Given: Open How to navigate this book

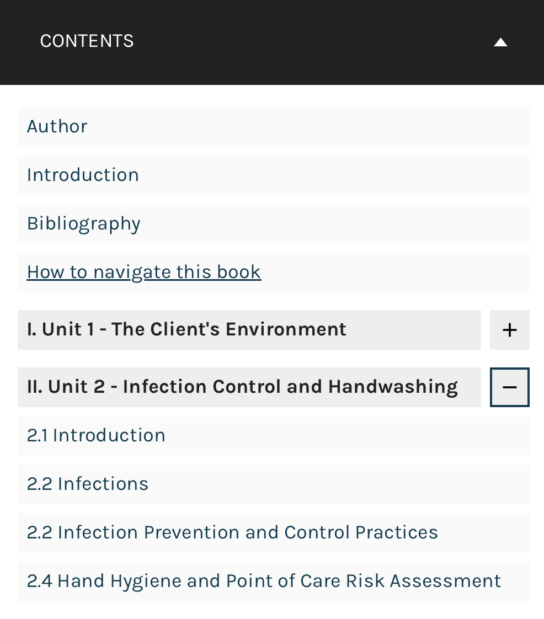Looking at the screenshot, I should click(x=143, y=272).
